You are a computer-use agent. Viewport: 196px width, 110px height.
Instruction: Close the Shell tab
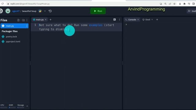coord(152,20)
